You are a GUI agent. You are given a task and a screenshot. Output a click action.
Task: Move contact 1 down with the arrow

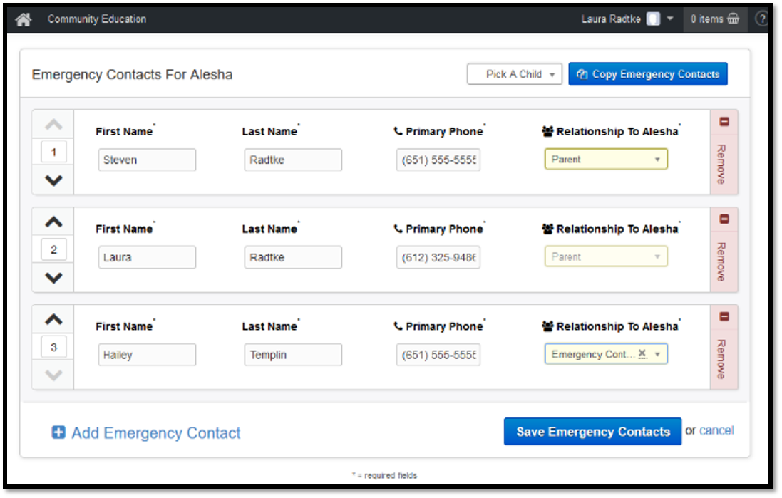[53, 180]
